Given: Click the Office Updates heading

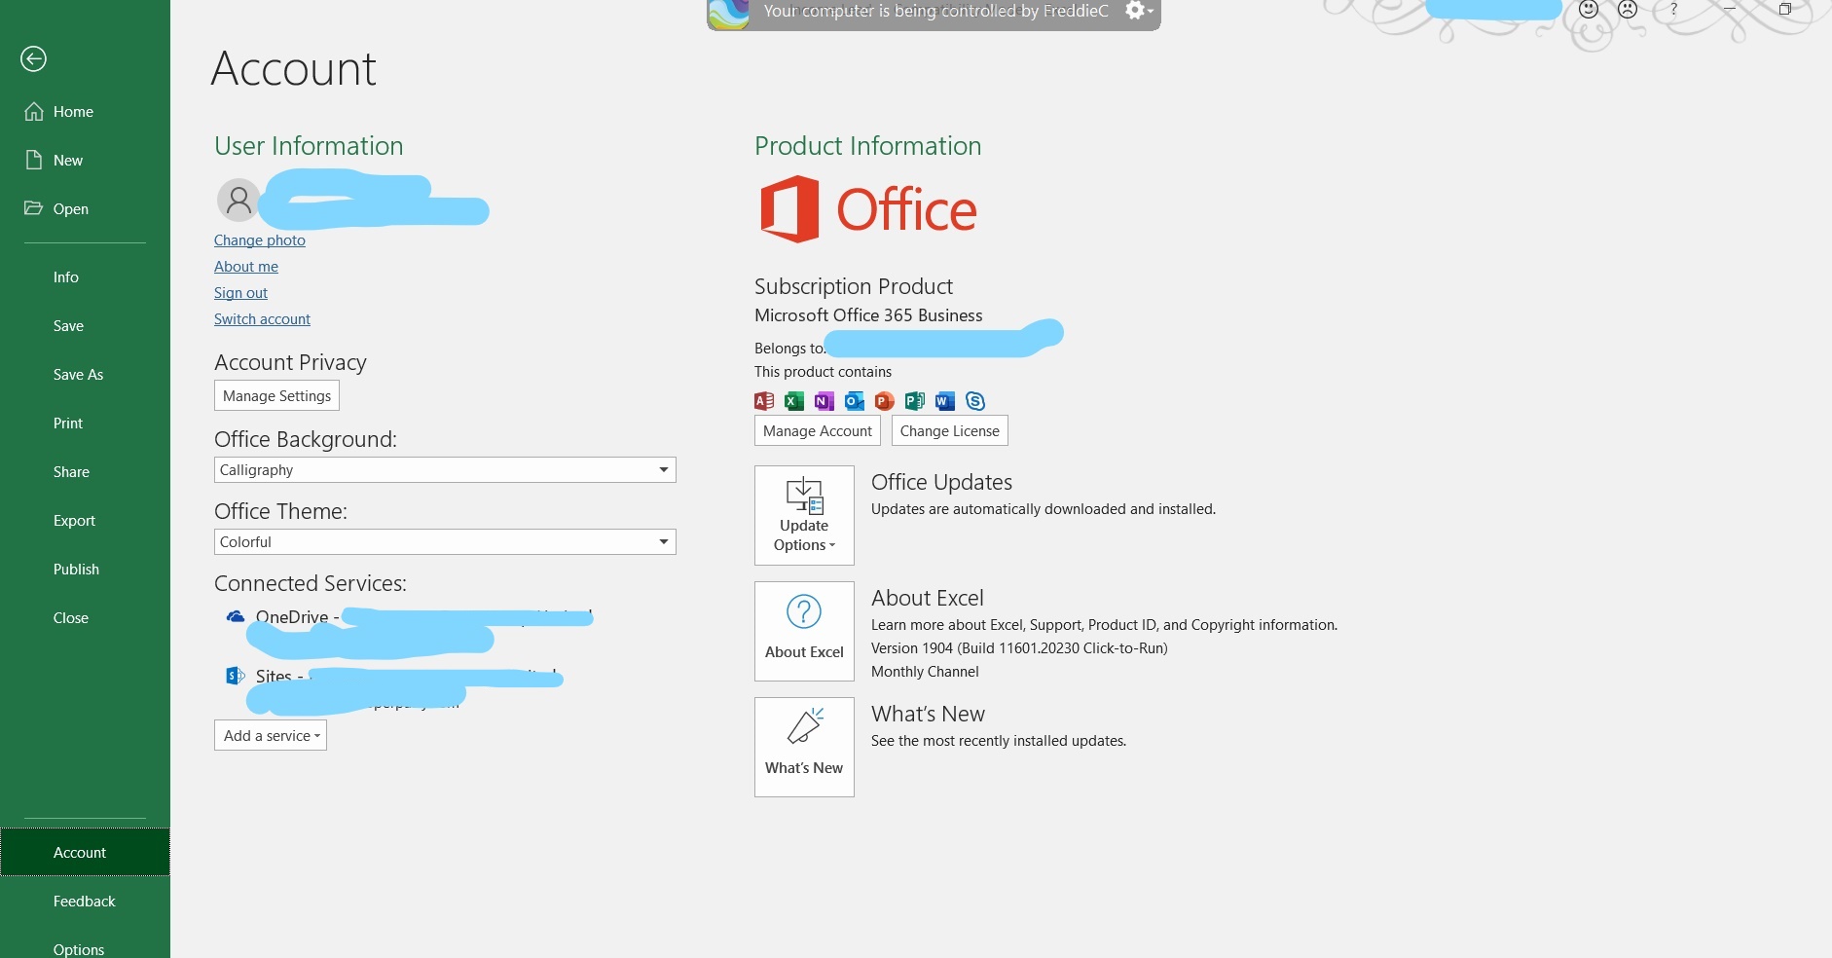Looking at the screenshot, I should point(941,482).
